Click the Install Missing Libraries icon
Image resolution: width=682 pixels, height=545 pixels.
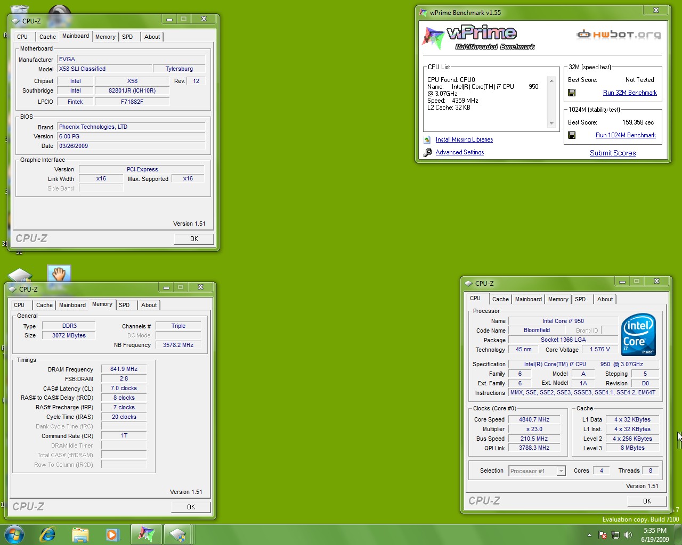coord(427,139)
